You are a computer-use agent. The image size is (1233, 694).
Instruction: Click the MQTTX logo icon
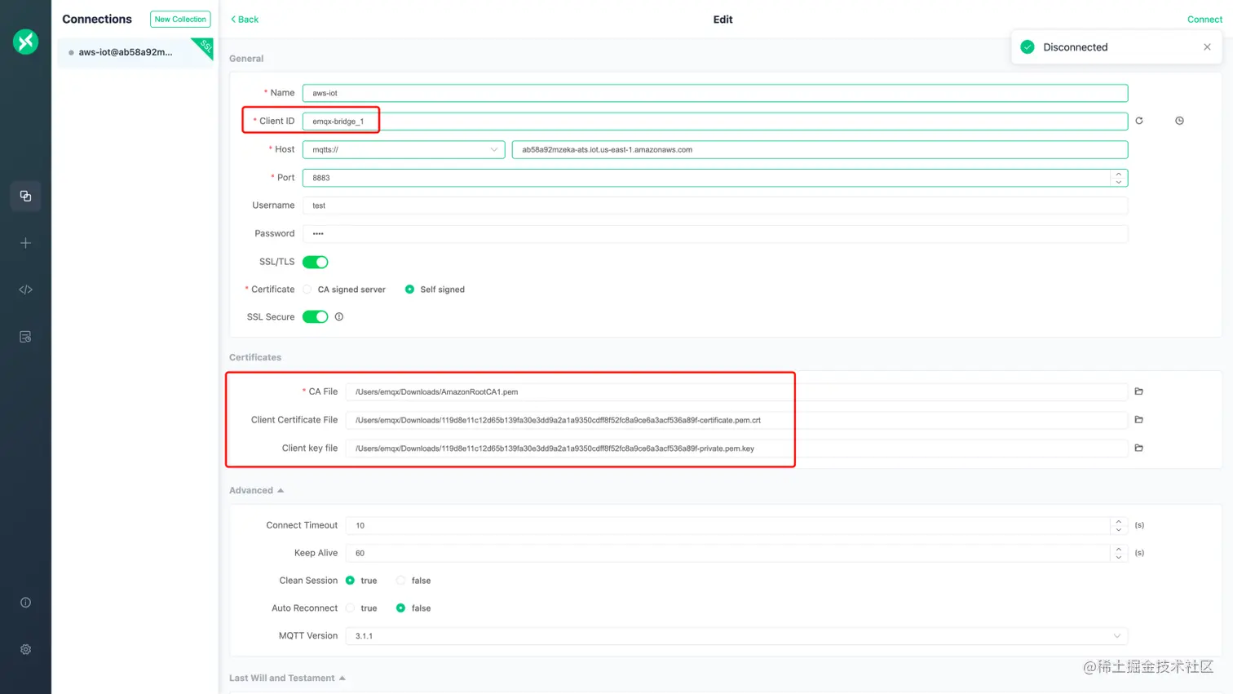pyautogui.click(x=25, y=42)
